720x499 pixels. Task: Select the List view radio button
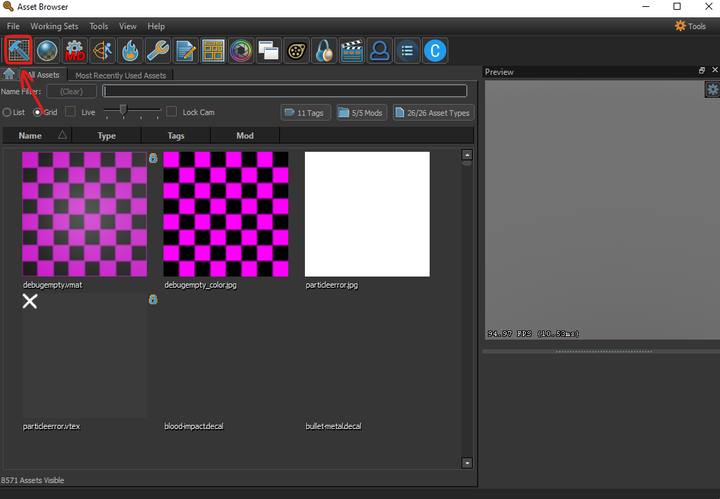pos(7,112)
